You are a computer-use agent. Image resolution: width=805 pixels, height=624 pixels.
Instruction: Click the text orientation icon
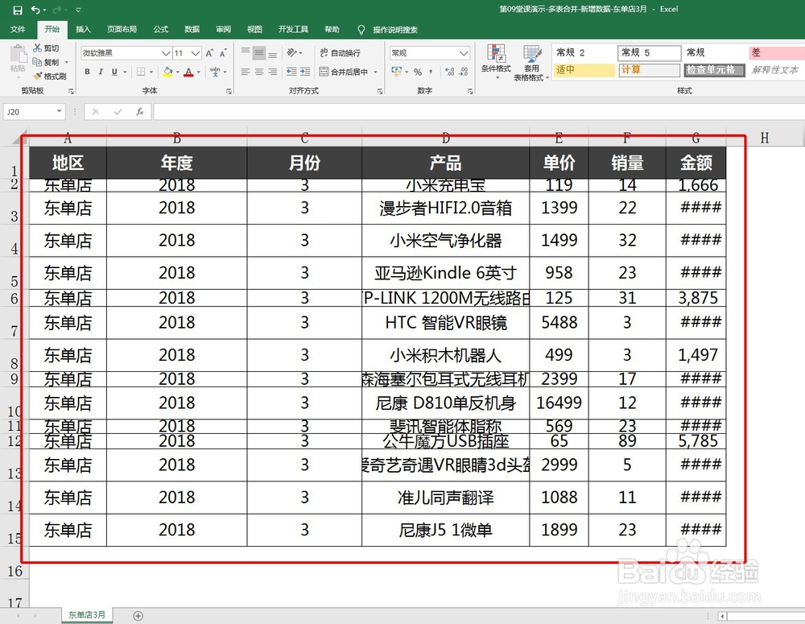point(291,52)
